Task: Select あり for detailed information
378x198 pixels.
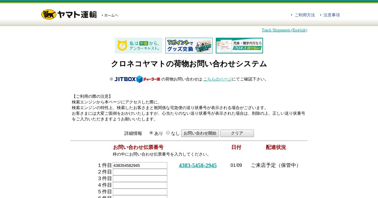Action: pyautogui.click(x=151, y=133)
